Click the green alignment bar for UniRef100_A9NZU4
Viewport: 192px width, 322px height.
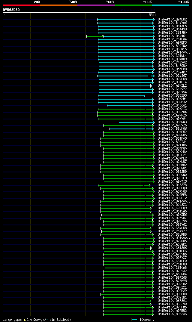coord(125,112)
